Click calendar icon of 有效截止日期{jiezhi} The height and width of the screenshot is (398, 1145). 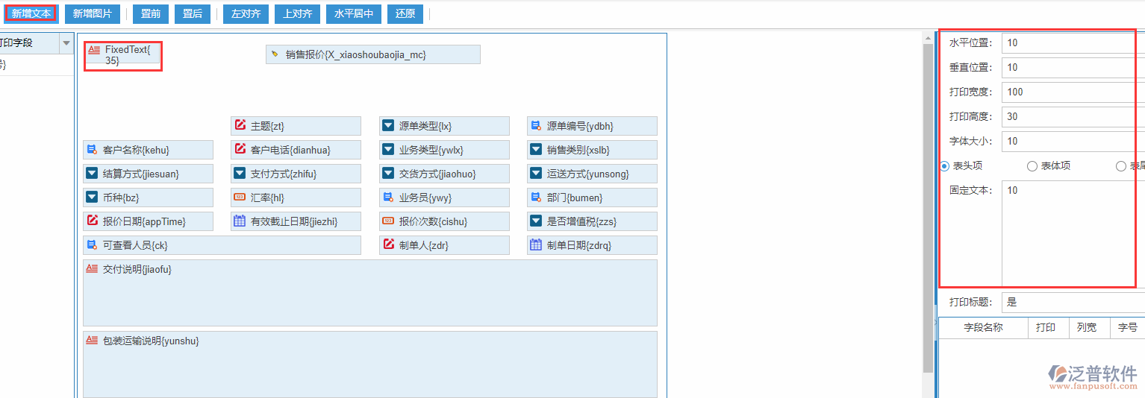[x=240, y=221]
